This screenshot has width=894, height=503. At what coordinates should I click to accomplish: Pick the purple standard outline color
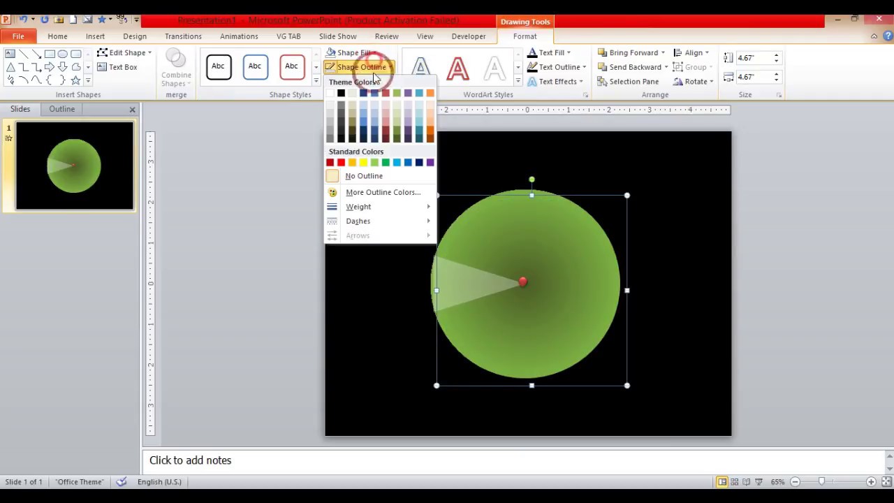point(430,163)
